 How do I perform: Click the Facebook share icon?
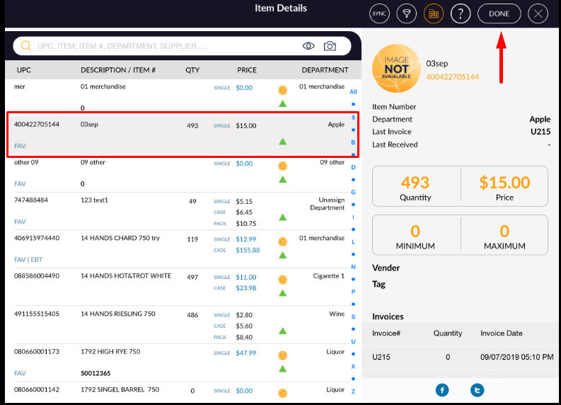[442, 389]
